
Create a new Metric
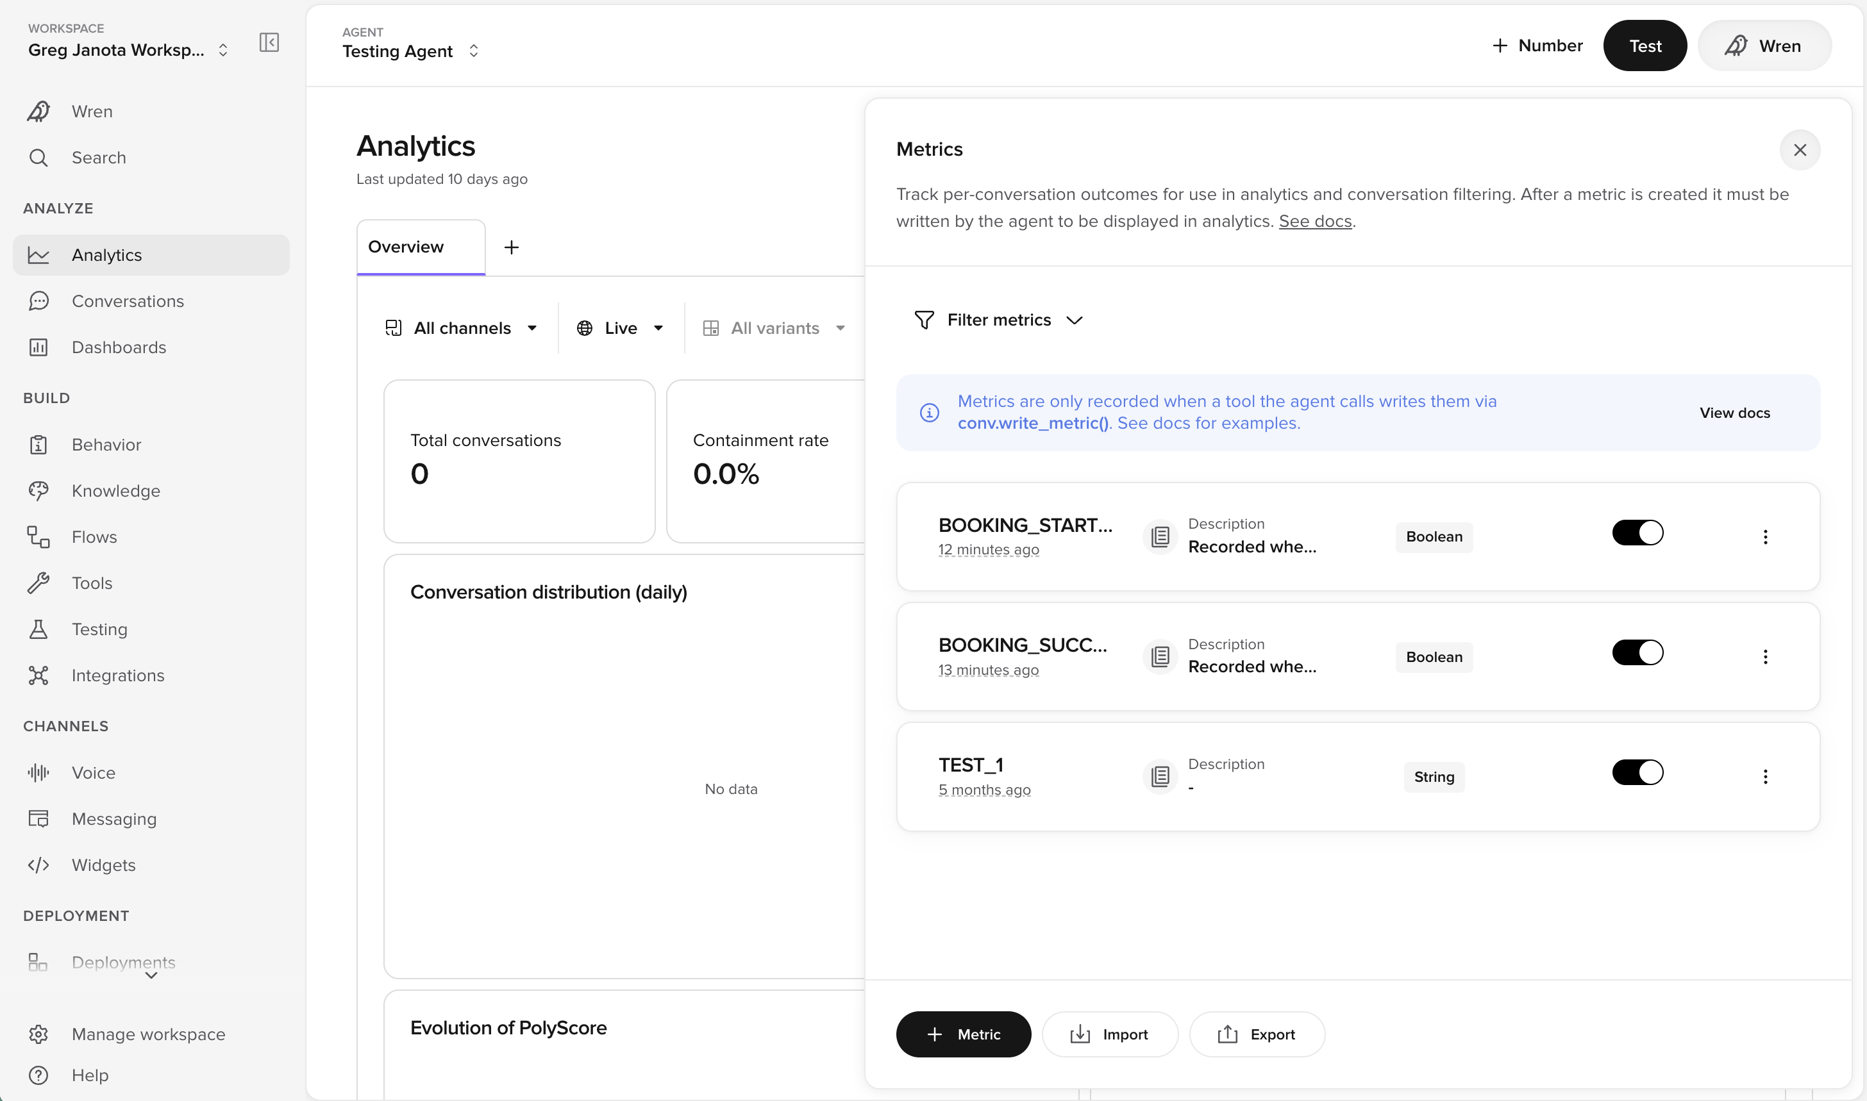(963, 1034)
